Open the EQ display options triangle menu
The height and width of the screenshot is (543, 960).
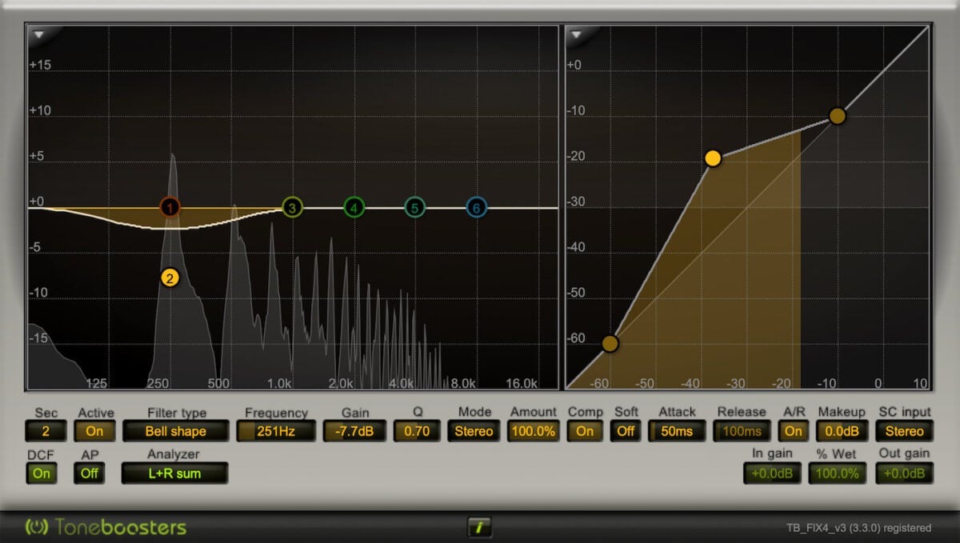37,35
